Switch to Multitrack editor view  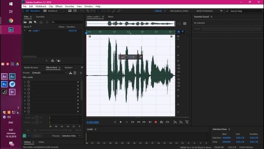click(50, 11)
